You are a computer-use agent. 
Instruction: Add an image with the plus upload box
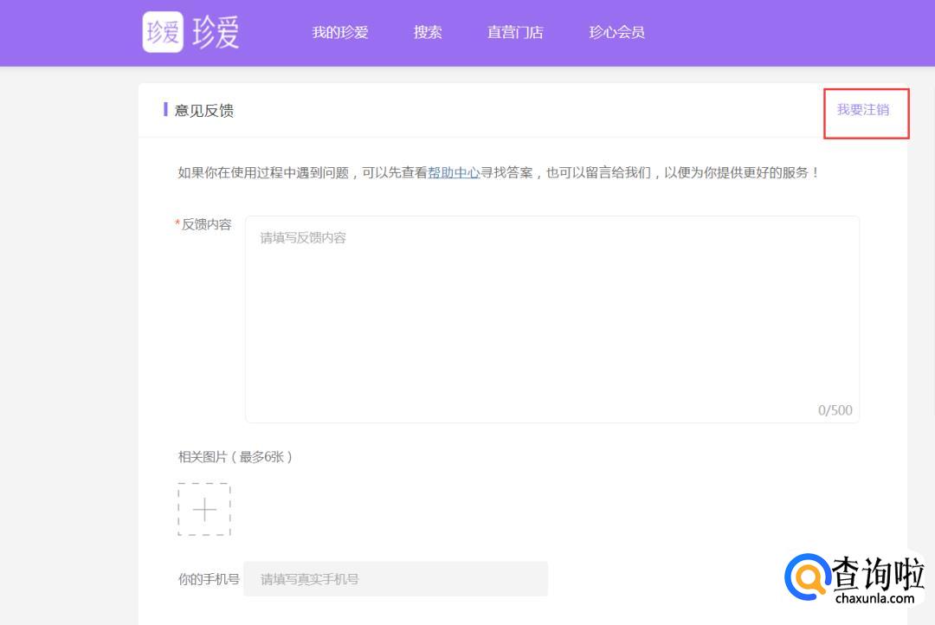tap(204, 510)
